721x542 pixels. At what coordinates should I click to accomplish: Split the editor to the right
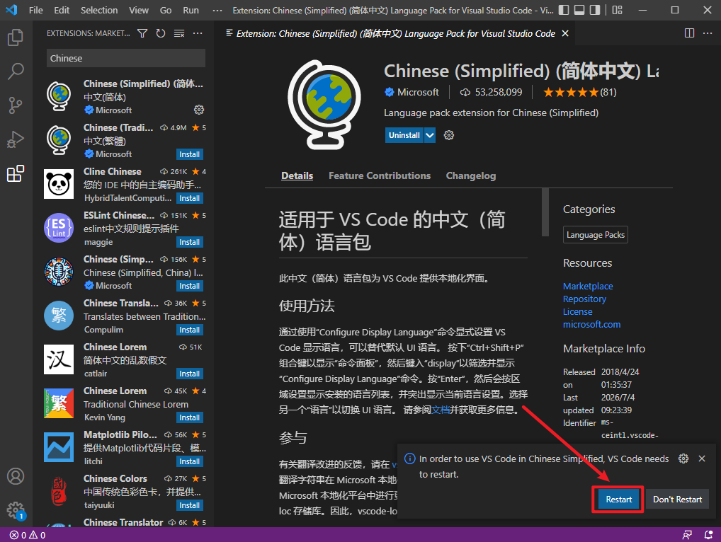689,33
